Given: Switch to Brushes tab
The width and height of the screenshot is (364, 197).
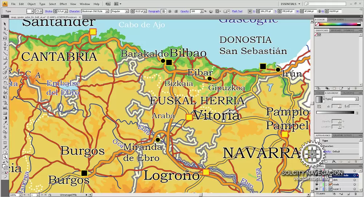Looking at the screenshot, I should (336, 30).
